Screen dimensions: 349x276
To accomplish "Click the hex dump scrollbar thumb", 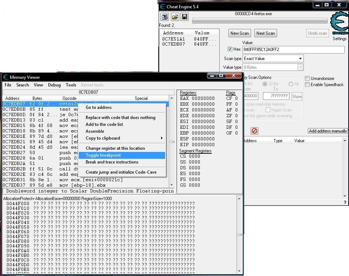I will click(240, 234).
